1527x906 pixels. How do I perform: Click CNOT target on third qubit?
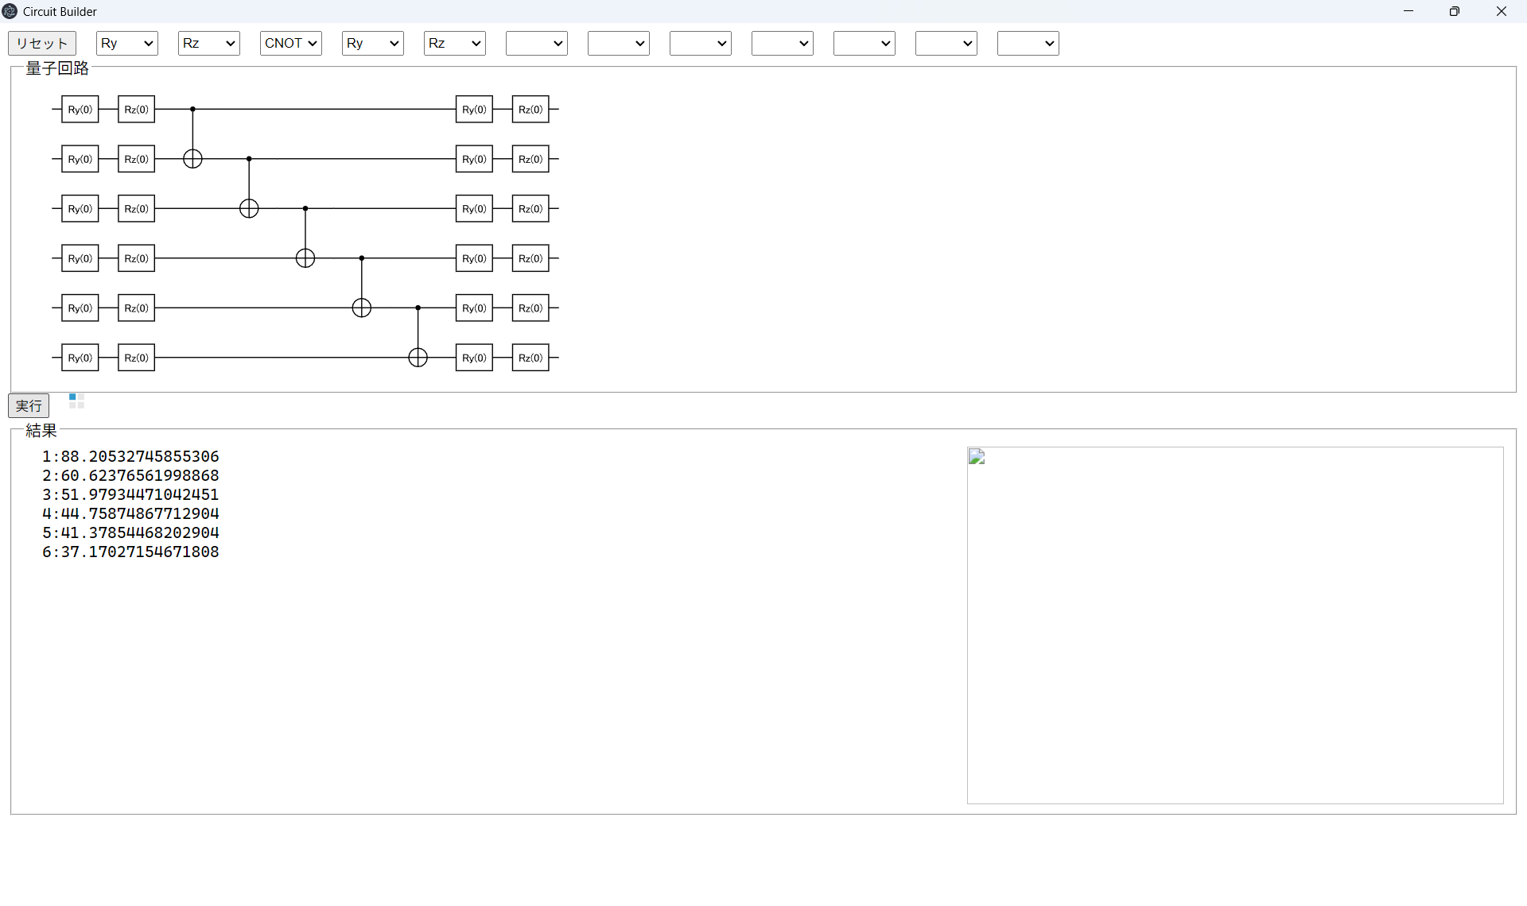point(249,209)
